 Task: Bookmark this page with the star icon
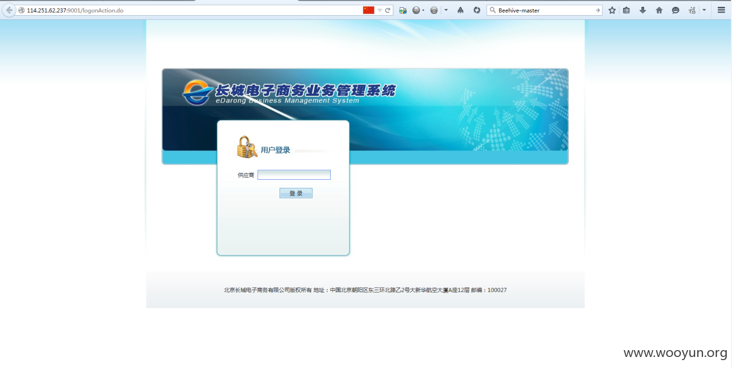612,10
